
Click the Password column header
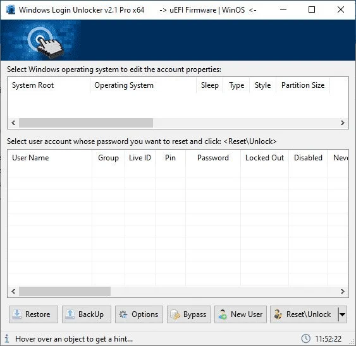click(213, 158)
